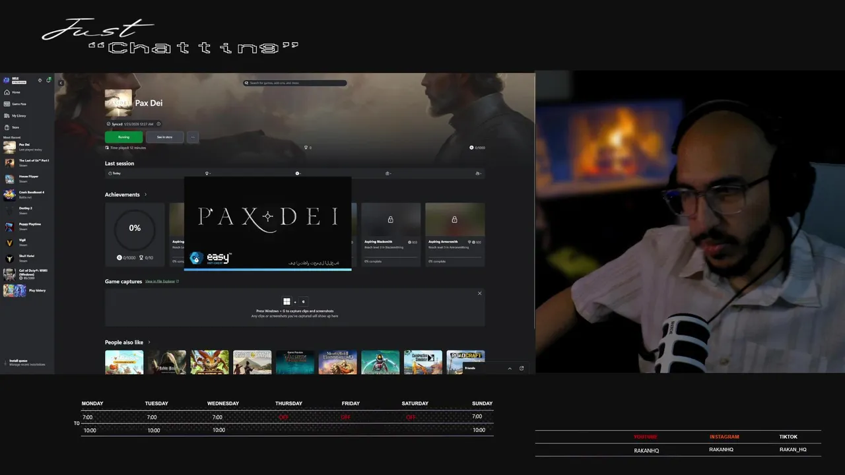Click the 0% achievement progress circle
The height and width of the screenshot is (475, 845).
coord(135,228)
